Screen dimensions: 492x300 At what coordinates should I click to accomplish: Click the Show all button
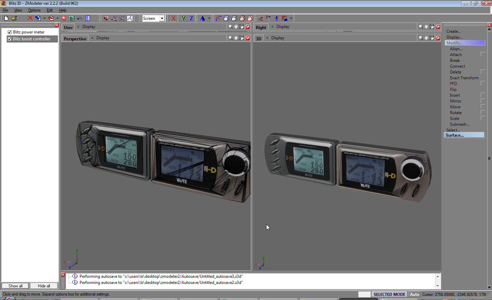pyautogui.click(x=15, y=286)
